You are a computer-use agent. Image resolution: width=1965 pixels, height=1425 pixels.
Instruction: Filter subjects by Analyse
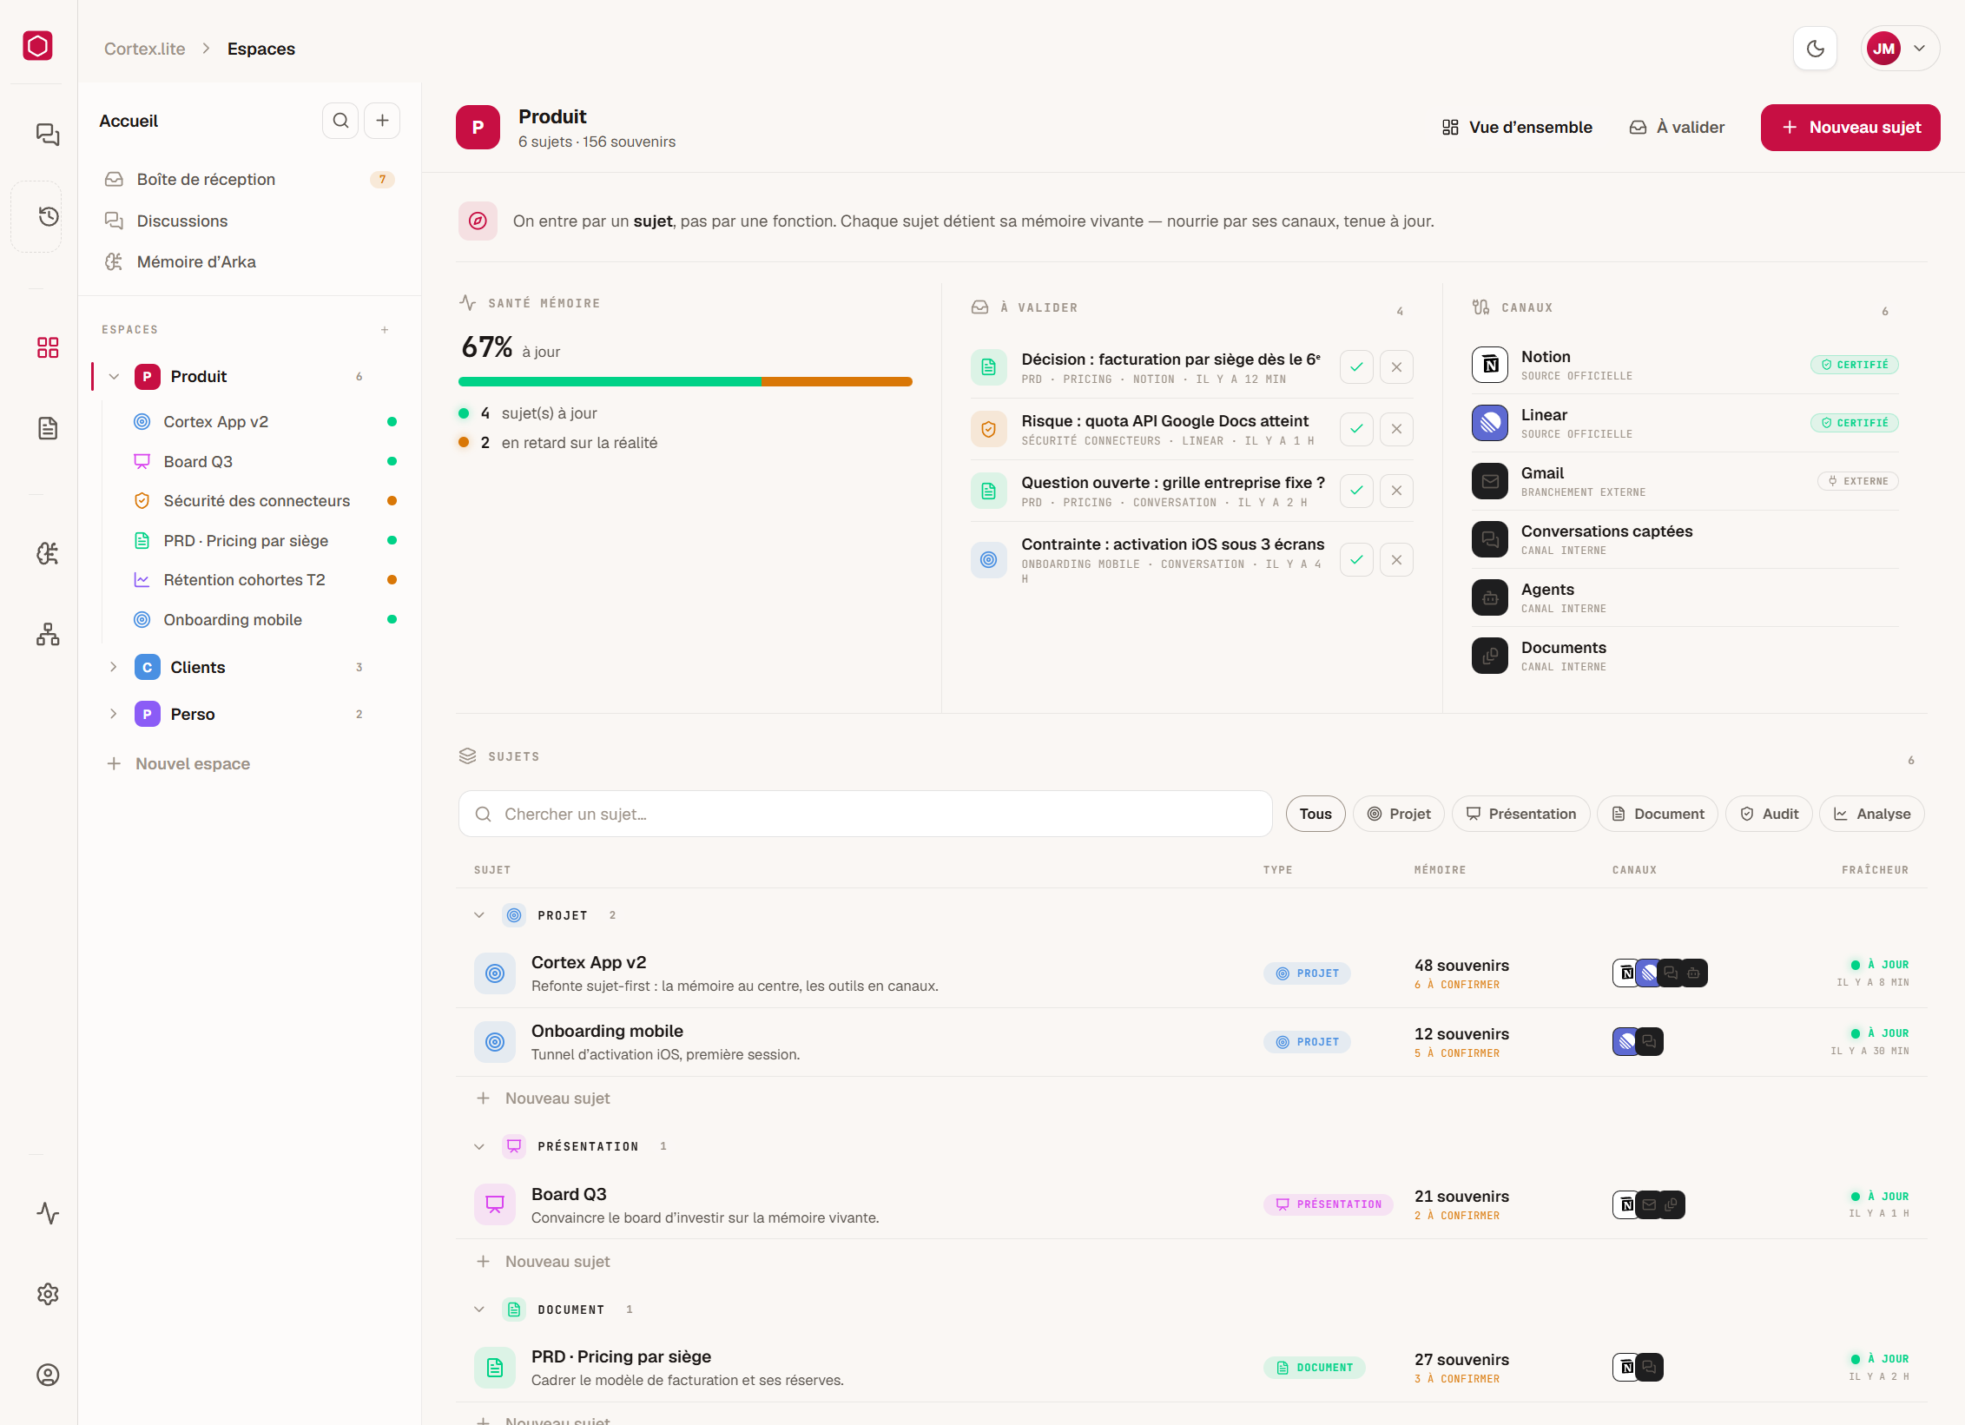coord(1871,814)
